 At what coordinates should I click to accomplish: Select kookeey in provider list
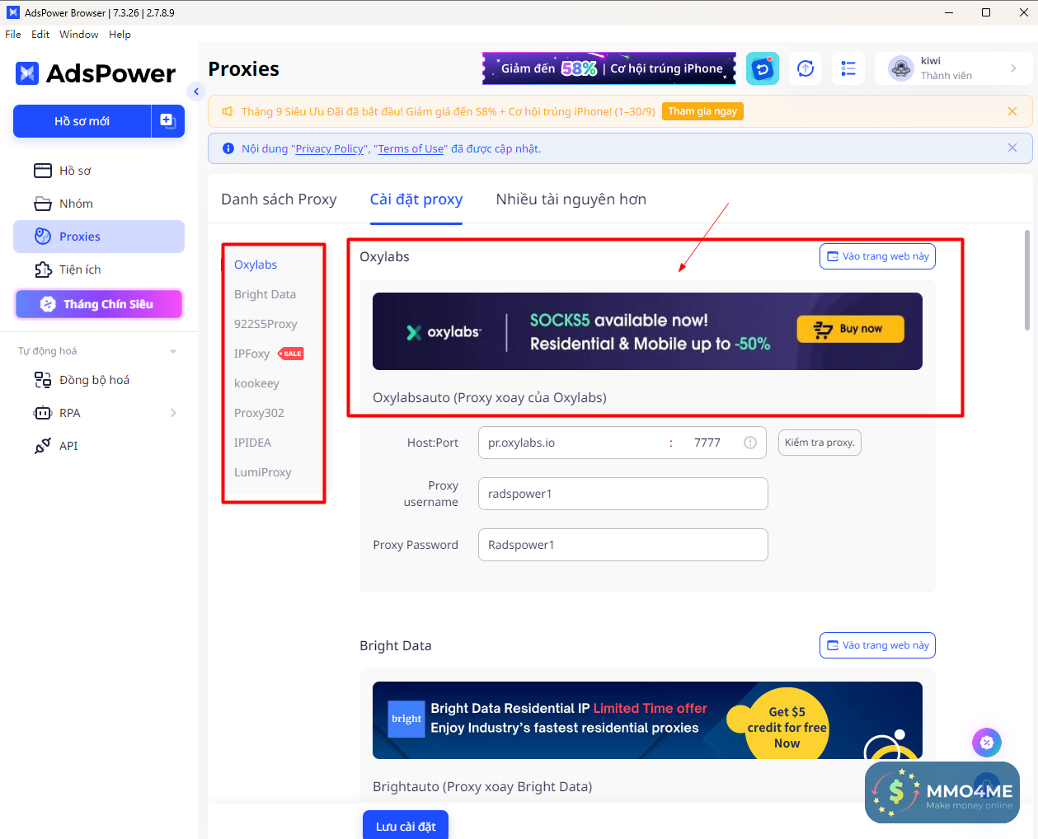tap(256, 383)
